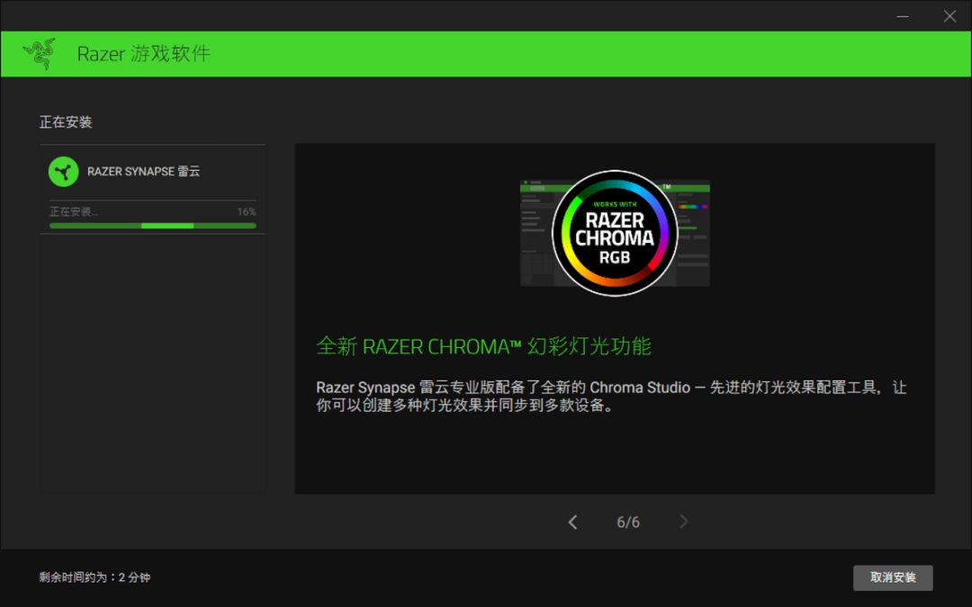Click the 16% progress percentage label

[247, 212]
